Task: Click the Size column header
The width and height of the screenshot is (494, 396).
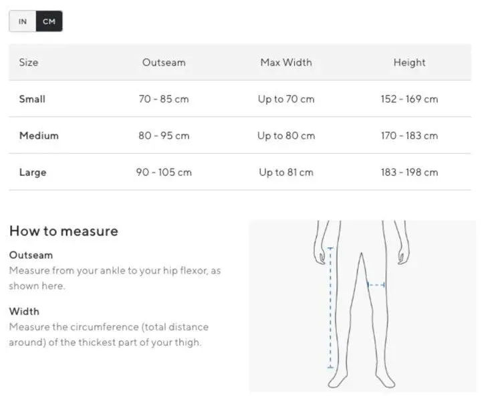Action: click(x=29, y=62)
